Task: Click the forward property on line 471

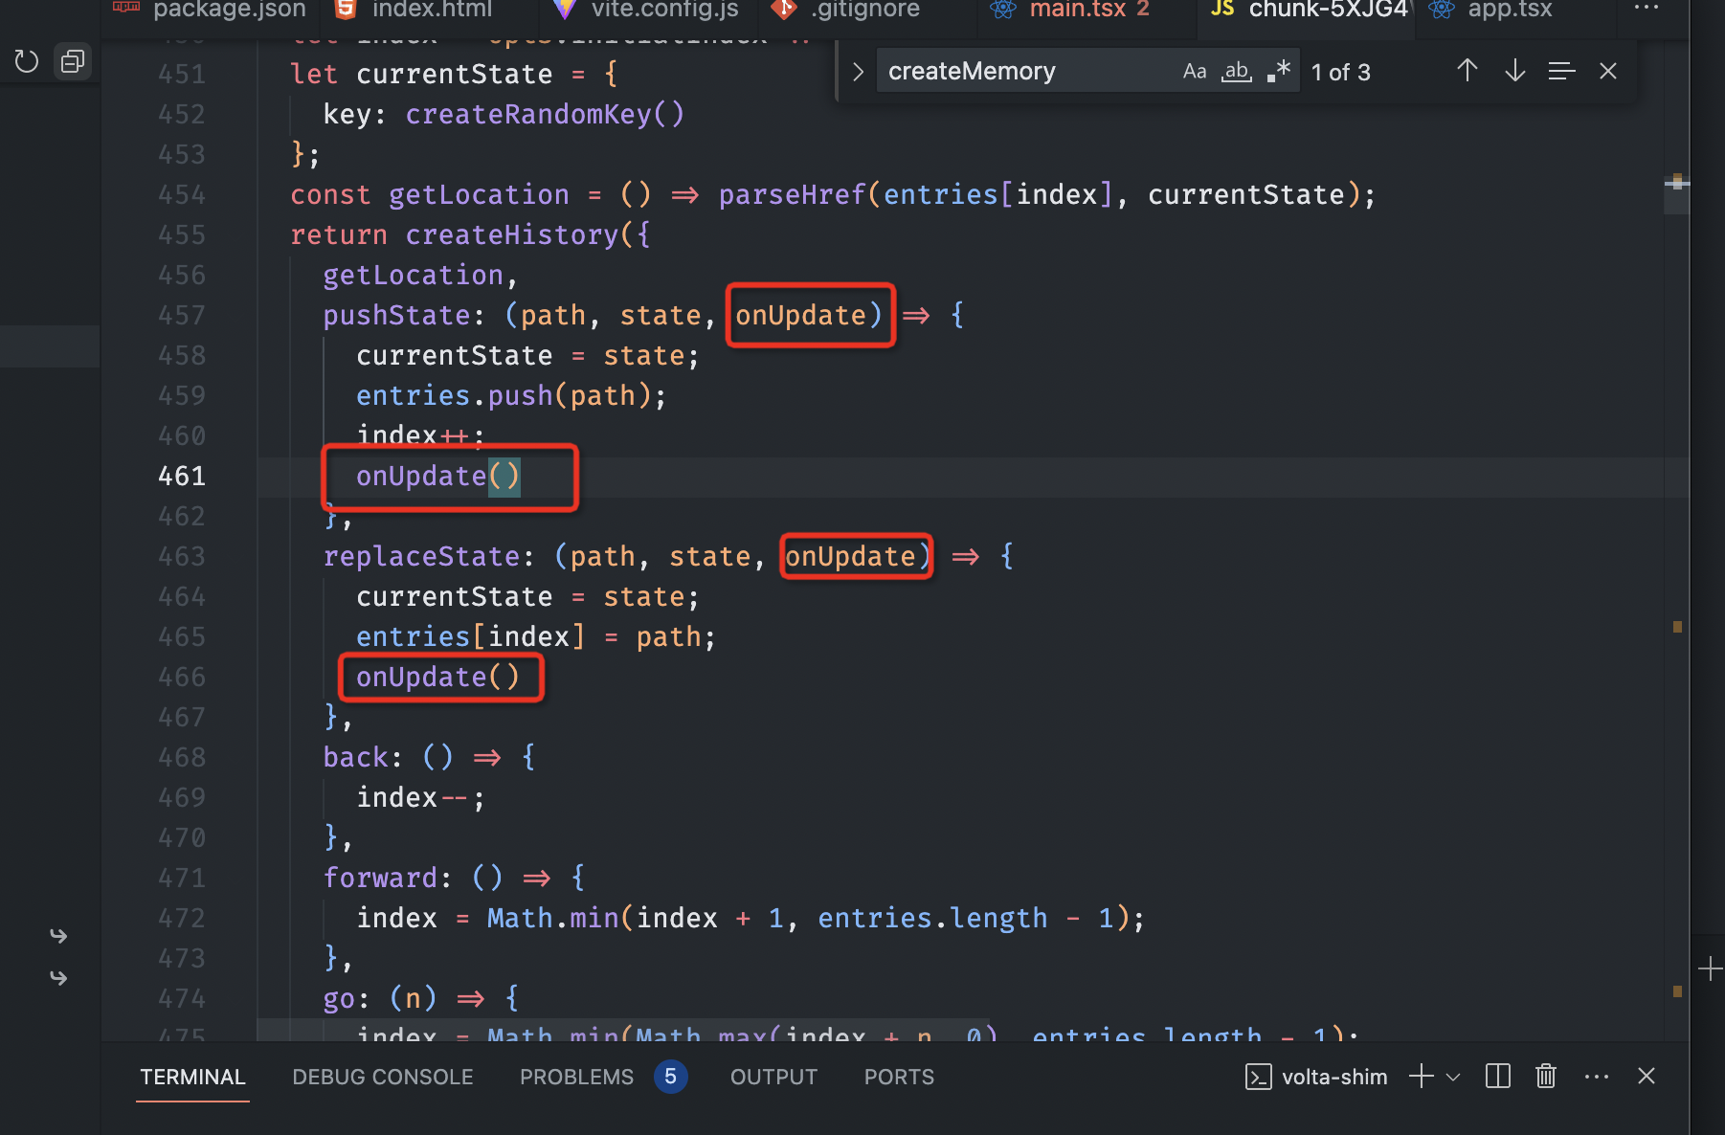Action: 381,878
